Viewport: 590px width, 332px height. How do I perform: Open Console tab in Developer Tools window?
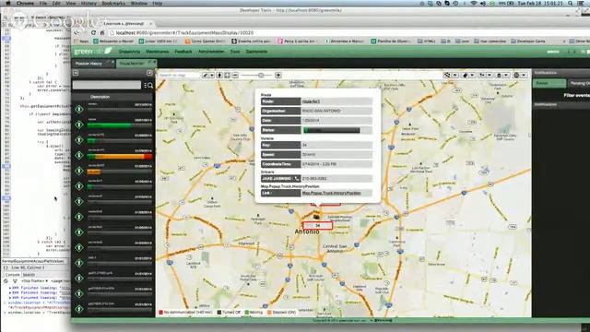pyautogui.click(x=12, y=275)
